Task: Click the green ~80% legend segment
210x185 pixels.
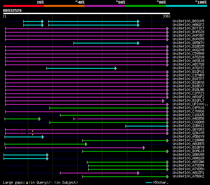Action: click(145, 6)
